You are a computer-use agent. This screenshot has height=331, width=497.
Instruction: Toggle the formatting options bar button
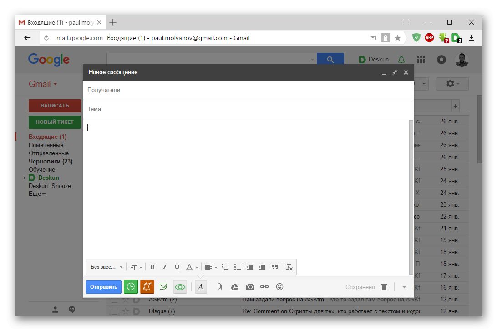click(x=201, y=287)
